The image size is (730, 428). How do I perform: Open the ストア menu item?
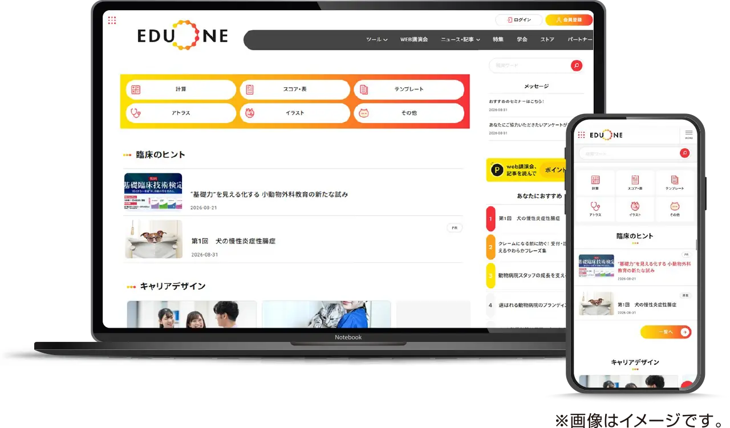[547, 39]
